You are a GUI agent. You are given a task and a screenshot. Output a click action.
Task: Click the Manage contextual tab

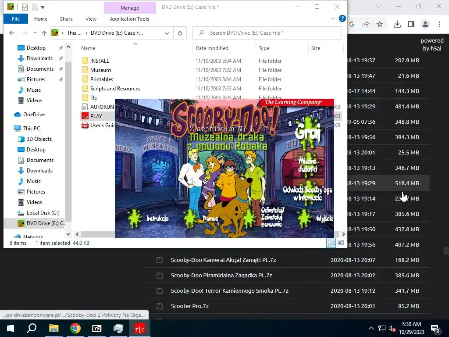click(130, 8)
